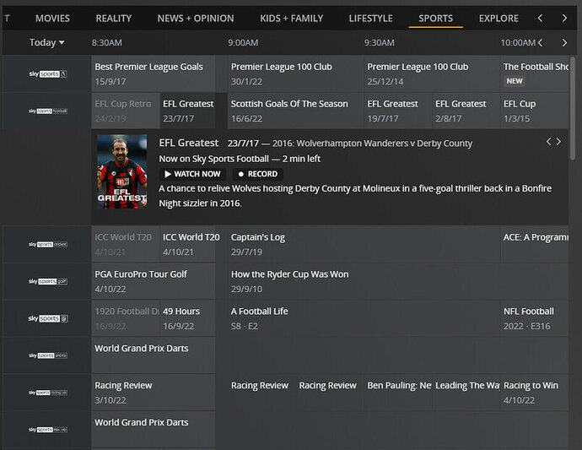Switch to the News + Opinion tab
582x450 pixels.
(196, 19)
